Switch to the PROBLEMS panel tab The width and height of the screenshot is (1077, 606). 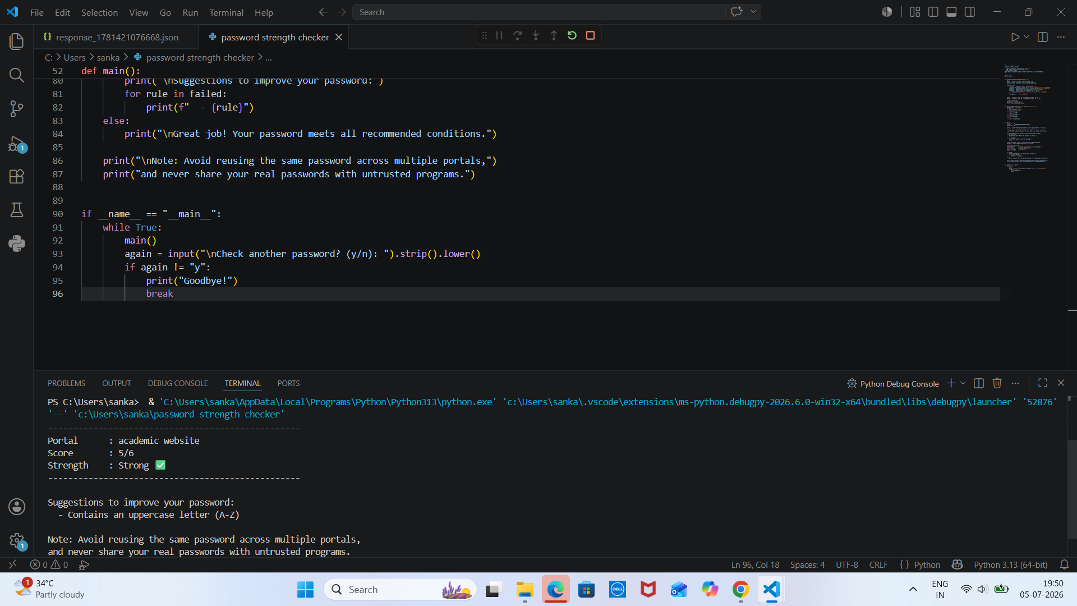(66, 383)
